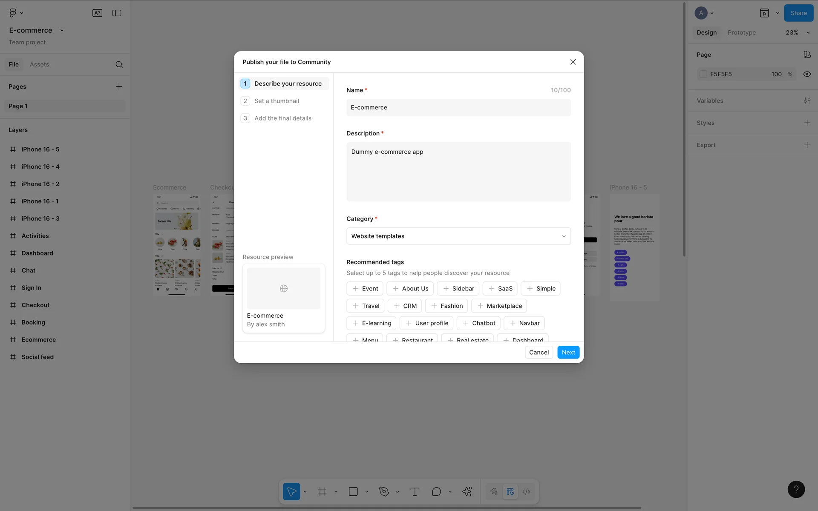Click the Next button
The width and height of the screenshot is (818, 511).
click(x=568, y=352)
